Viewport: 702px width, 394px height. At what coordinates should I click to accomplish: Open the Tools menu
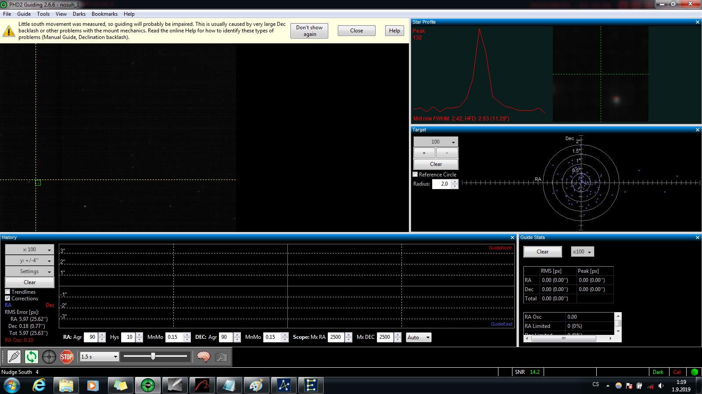[x=43, y=14]
